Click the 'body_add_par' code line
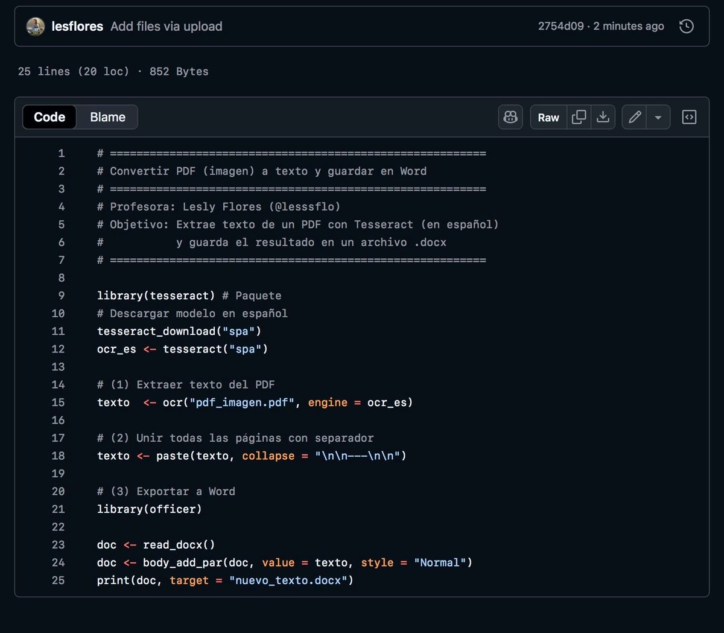 (284, 562)
